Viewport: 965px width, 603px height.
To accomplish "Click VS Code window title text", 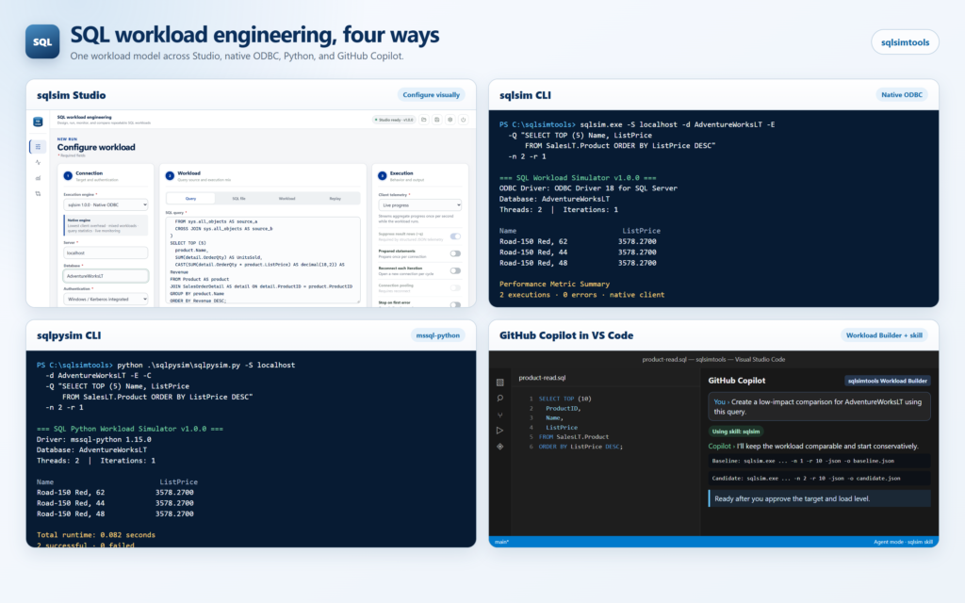I will click(x=713, y=359).
